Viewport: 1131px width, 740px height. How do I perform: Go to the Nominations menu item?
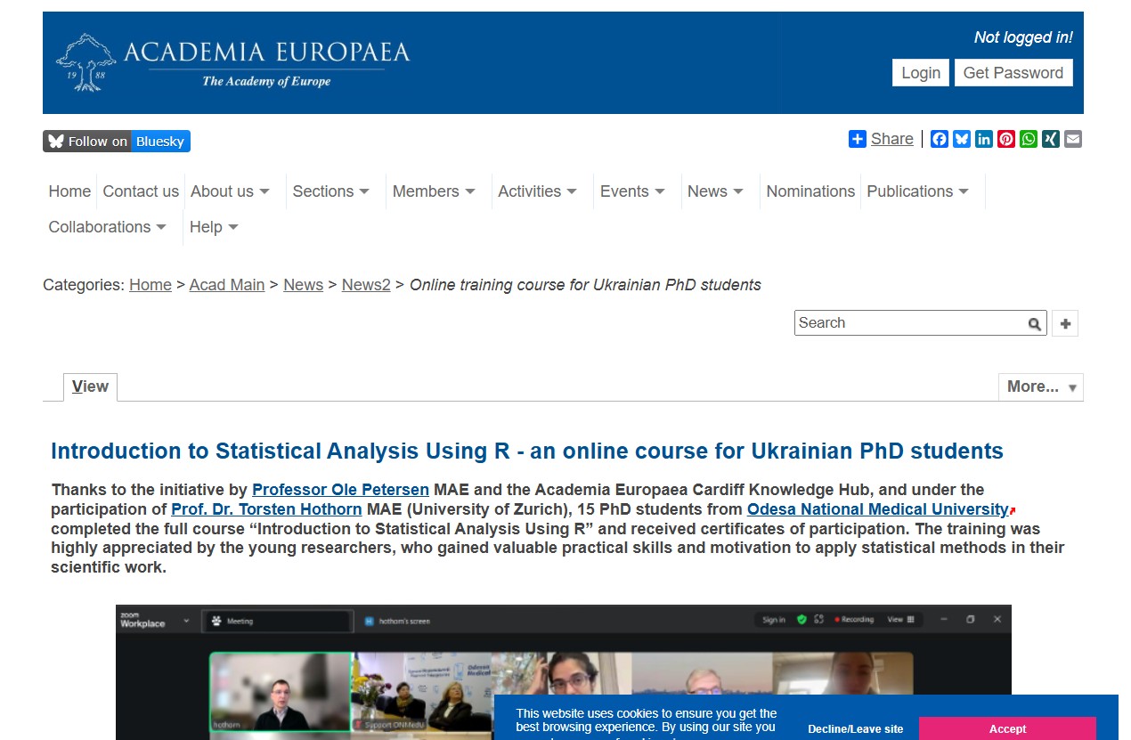[x=810, y=191]
